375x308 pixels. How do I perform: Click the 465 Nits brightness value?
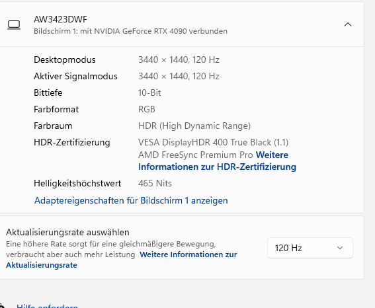coord(155,183)
